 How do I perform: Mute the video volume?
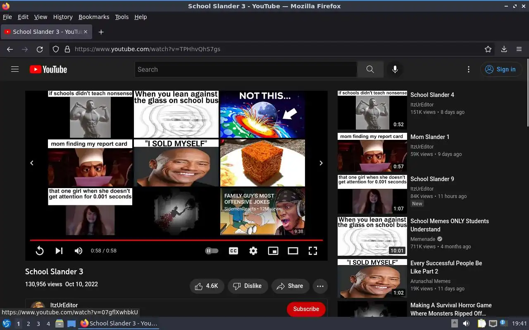(79, 250)
